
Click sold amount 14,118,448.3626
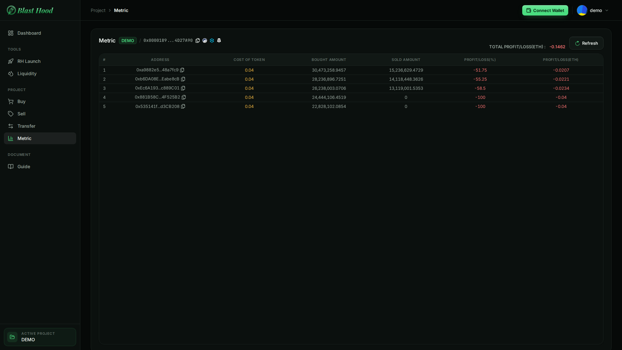(406, 79)
